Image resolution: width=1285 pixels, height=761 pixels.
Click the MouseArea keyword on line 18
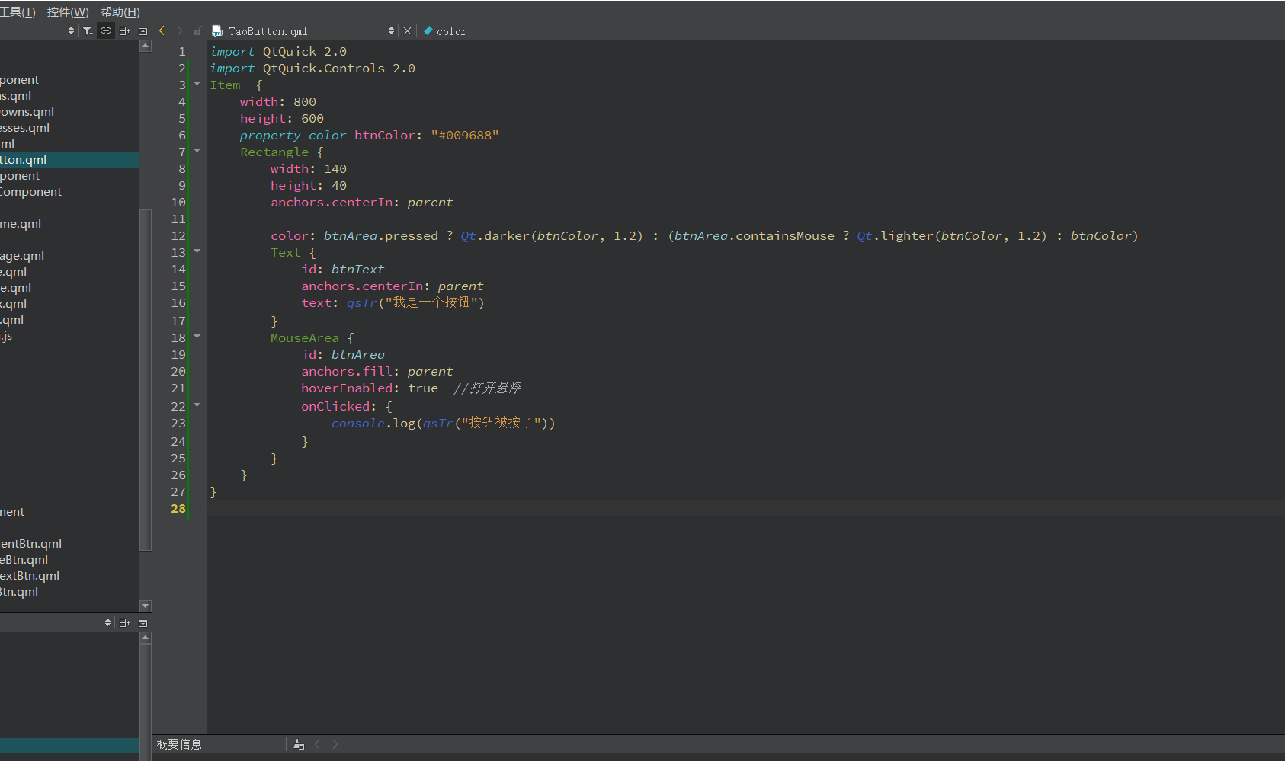coord(305,338)
